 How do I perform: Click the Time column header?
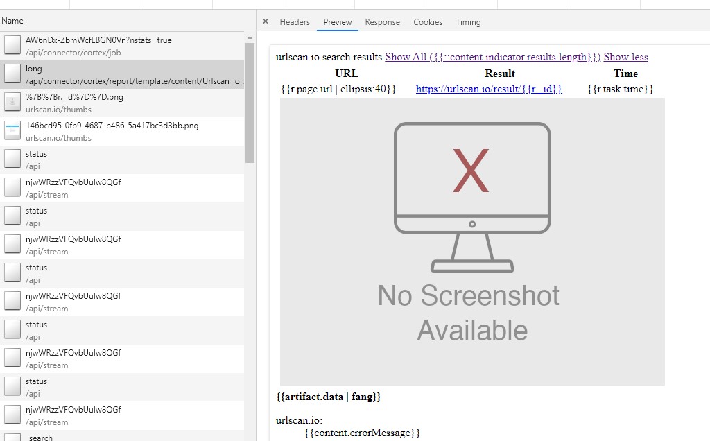tap(626, 73)
